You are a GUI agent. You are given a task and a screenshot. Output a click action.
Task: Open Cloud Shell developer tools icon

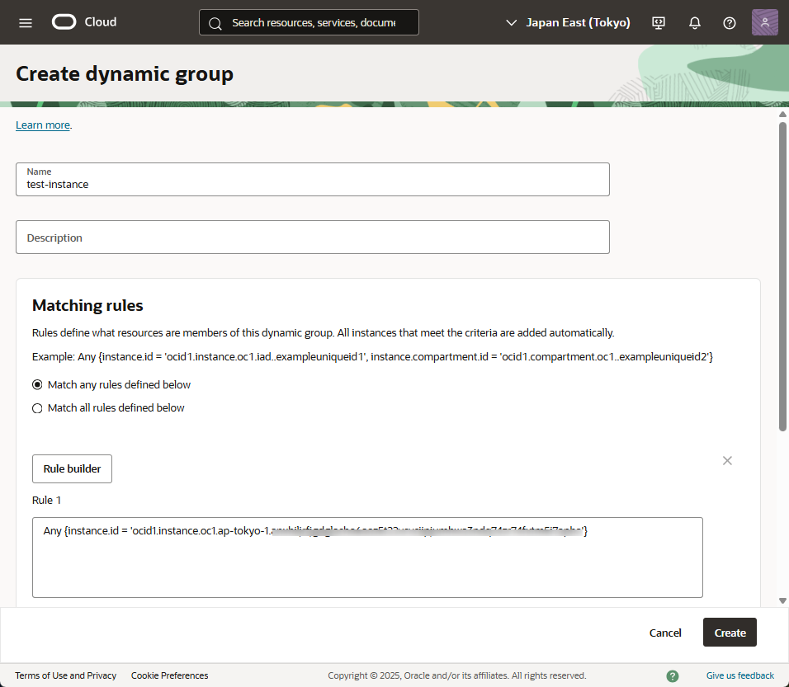pos(659,22)
